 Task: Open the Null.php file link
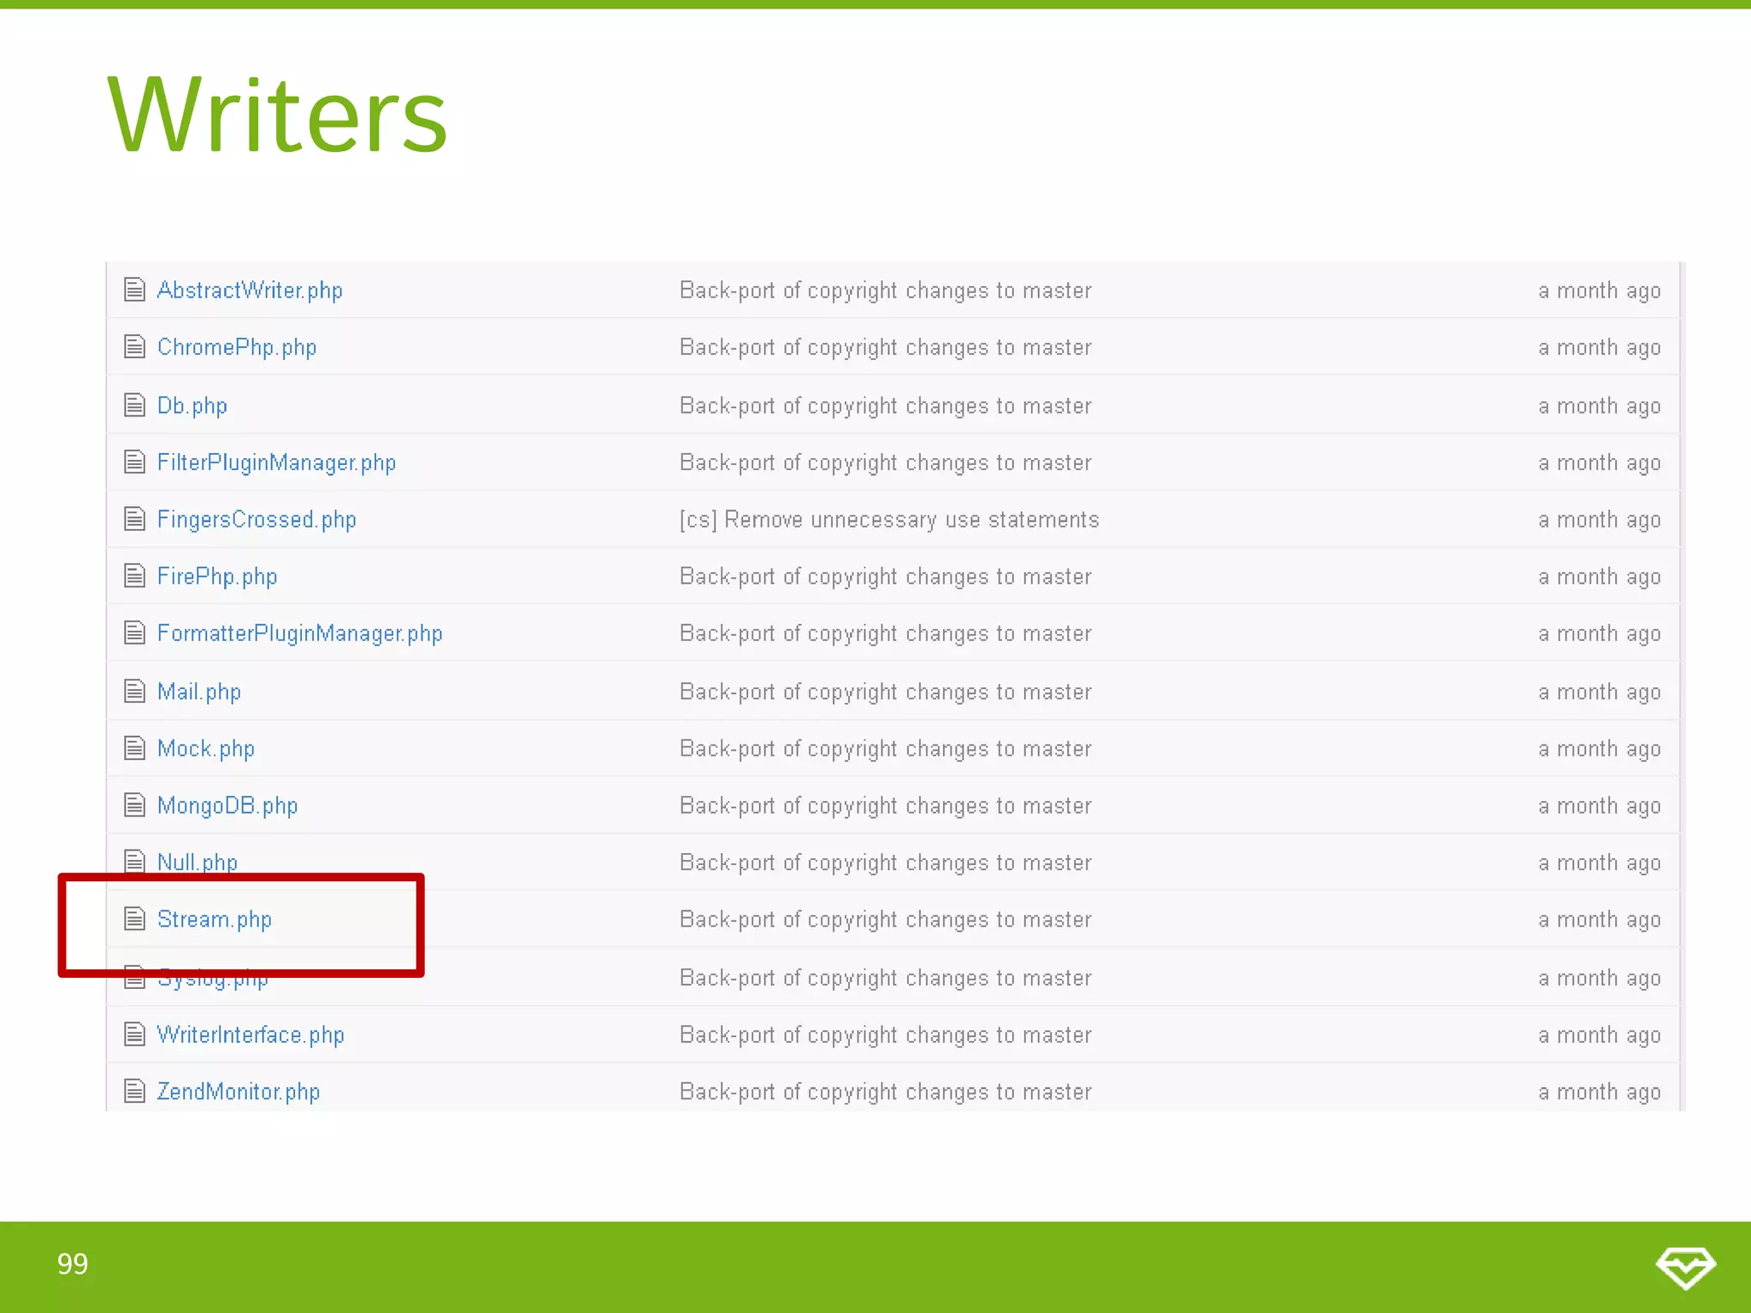pyautogui.click(x=198, y=863)
